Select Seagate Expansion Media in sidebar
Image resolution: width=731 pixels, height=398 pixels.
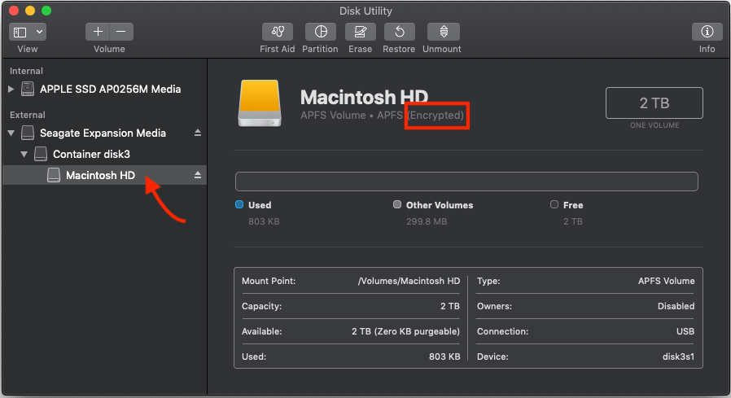pyautogui.click(x=103, y=133)
